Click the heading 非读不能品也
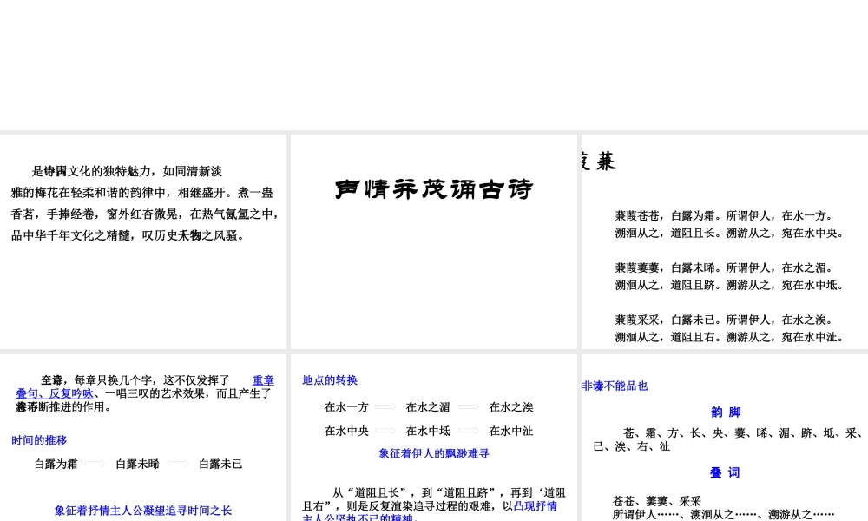868x521 pixels. [x=615, y=386]
